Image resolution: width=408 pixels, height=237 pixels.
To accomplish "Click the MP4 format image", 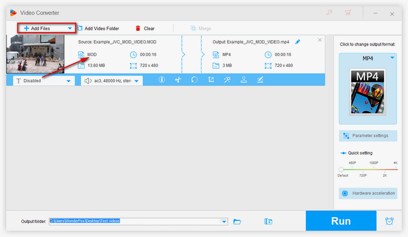I will tap(367, 92).
